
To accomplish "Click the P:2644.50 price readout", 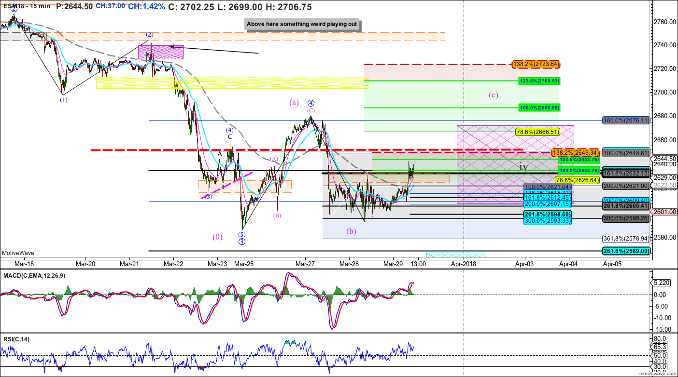I will click(74, 7).
